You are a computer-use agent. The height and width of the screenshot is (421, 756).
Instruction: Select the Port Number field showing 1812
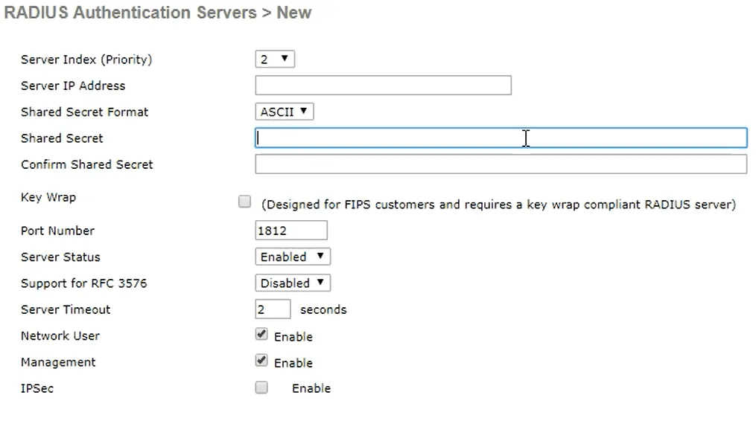coord(290,231)
